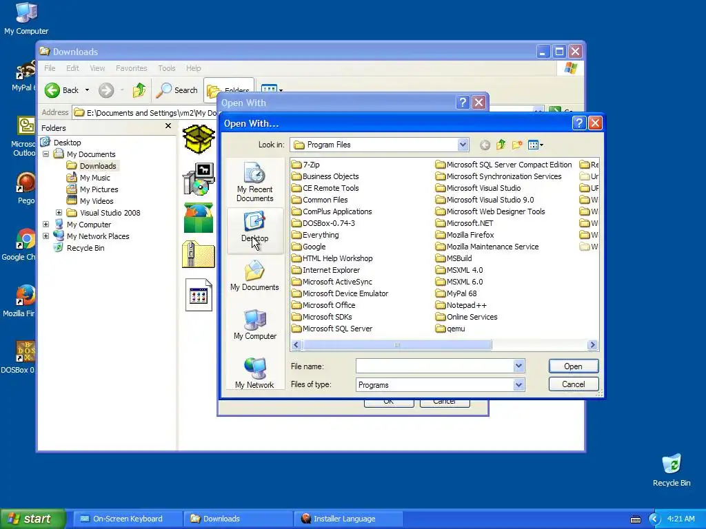Switch to Downloads taskbar button
Viewport: 706px width, 529px height.
click(238, 519)
